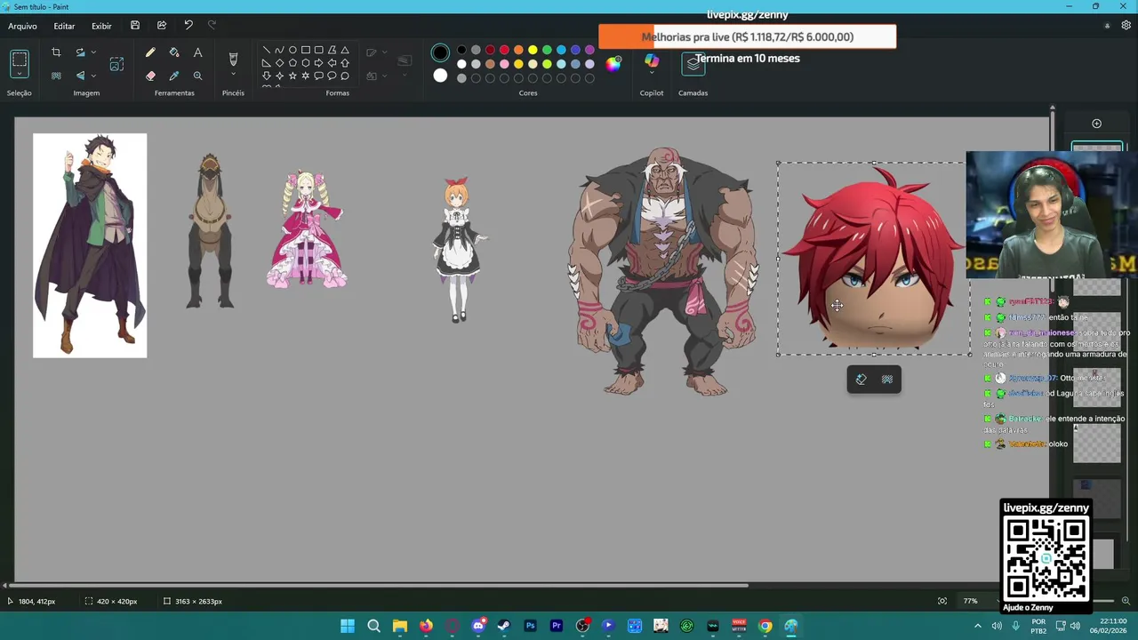Pick the diamond shape in Formas
Screen dimensions: 1138x640
coord(279,62)
